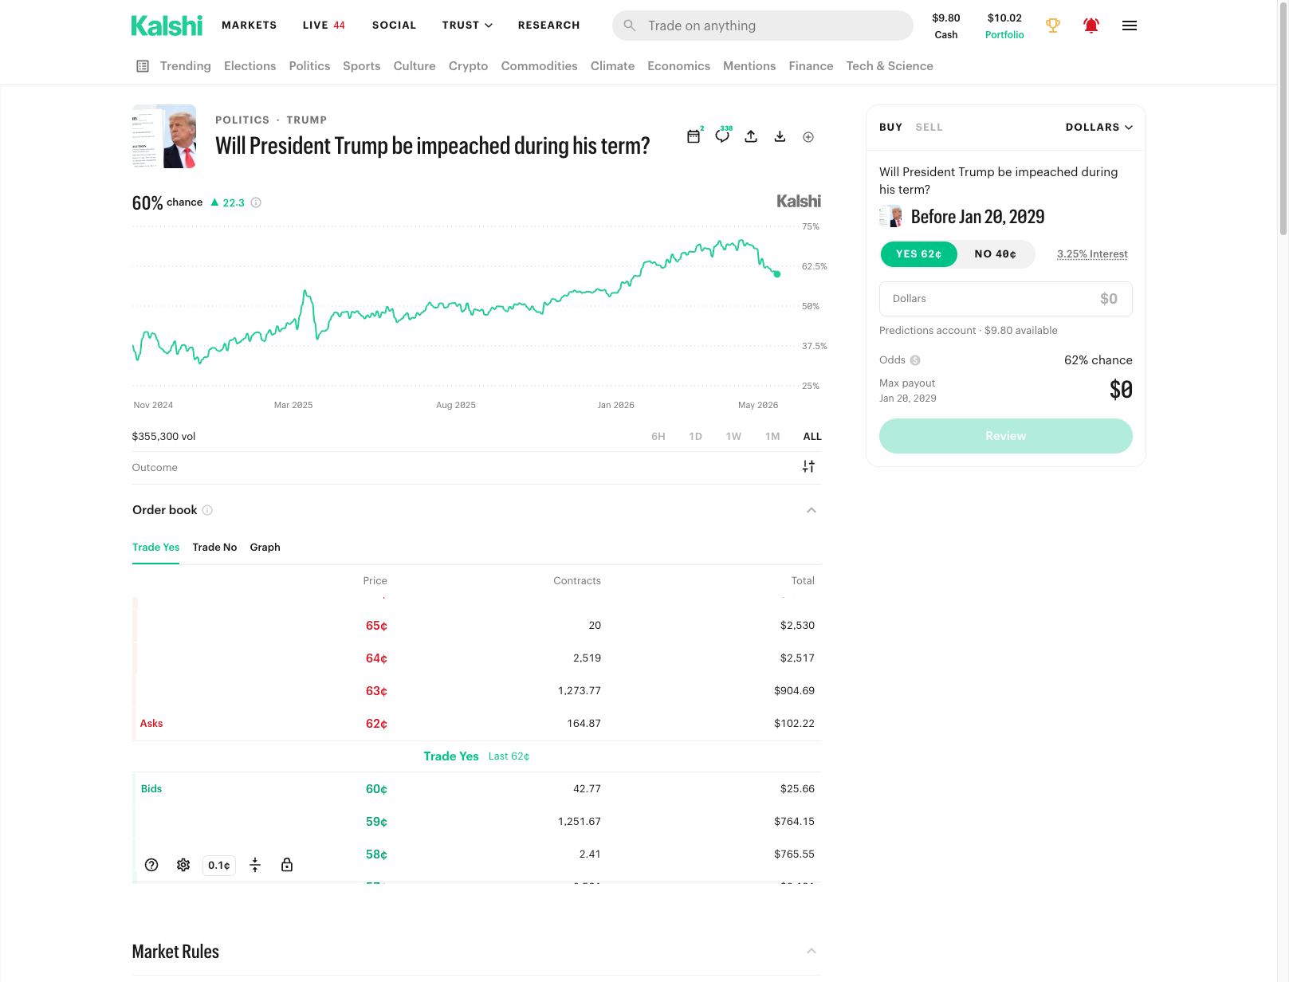Open the outcome sort icon
Screen dimensions: 1289x982
pyautogui.click(x=808, y=466)
